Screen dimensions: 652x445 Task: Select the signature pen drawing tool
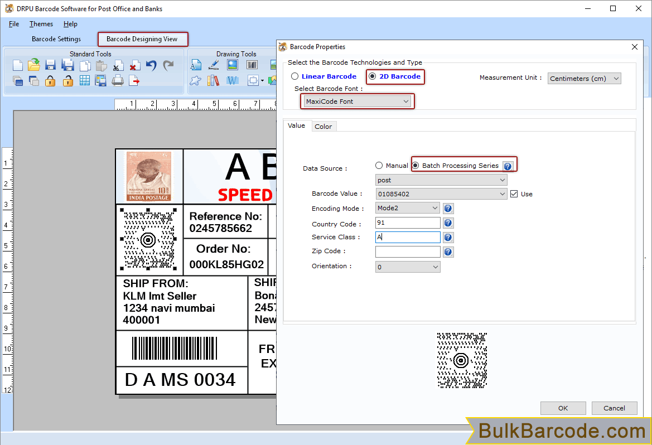(213, 65)
